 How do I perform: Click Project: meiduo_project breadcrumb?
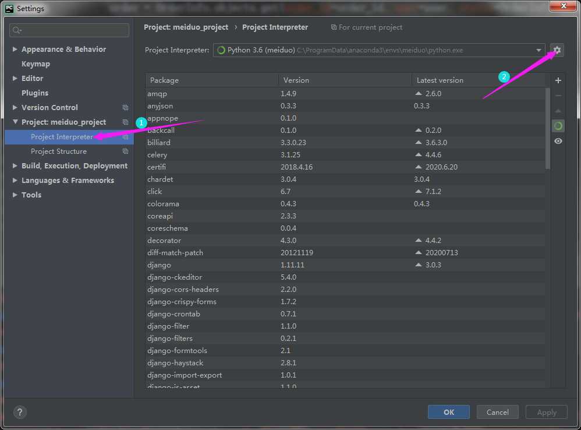[186, 27]
